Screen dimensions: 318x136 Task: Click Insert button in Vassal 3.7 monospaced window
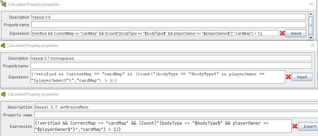click(x=302, y=77)
